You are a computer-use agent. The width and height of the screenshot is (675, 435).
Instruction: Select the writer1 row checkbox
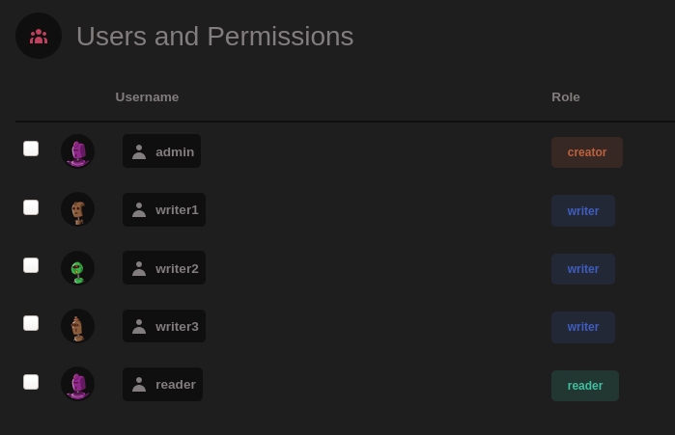tap(31, 207)
